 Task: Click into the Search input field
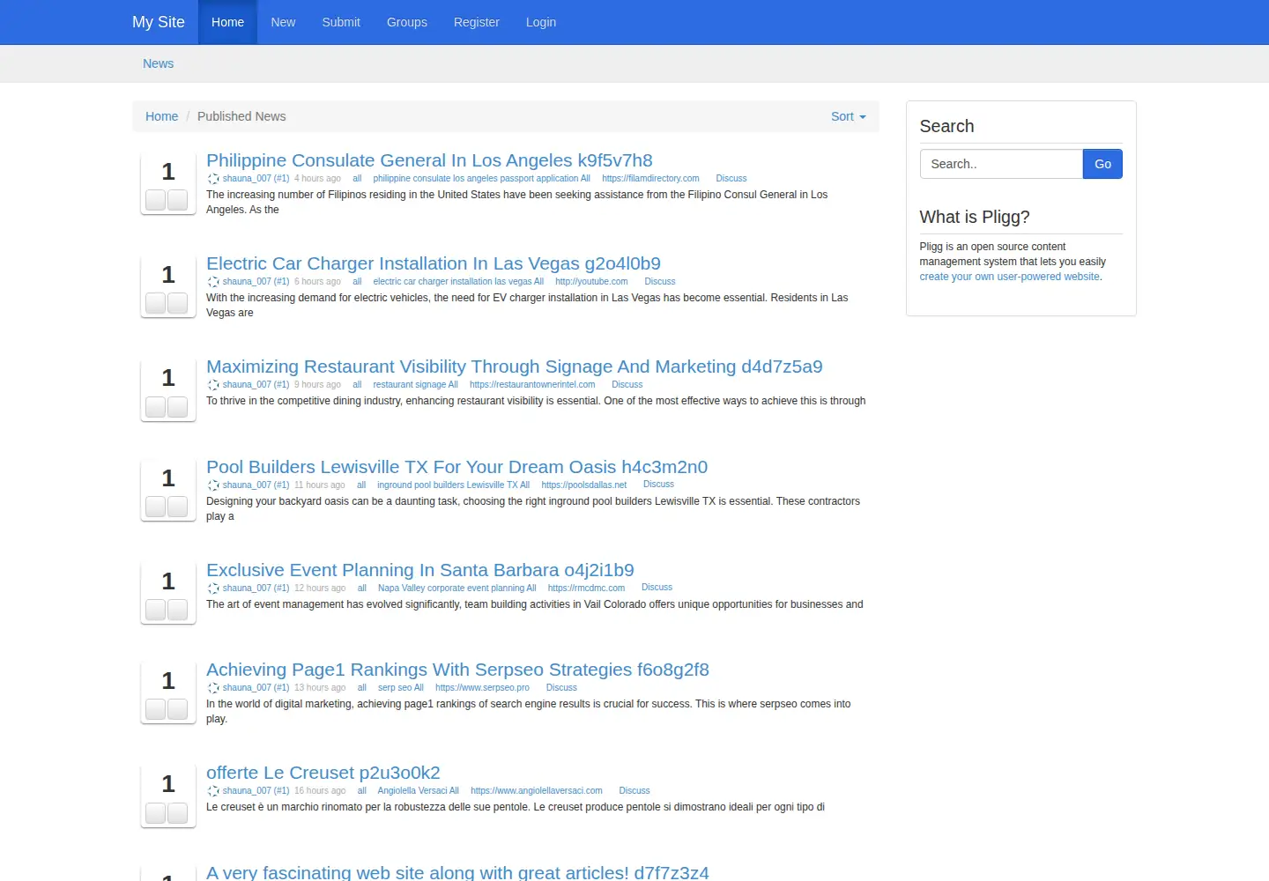click(1001, 164)
